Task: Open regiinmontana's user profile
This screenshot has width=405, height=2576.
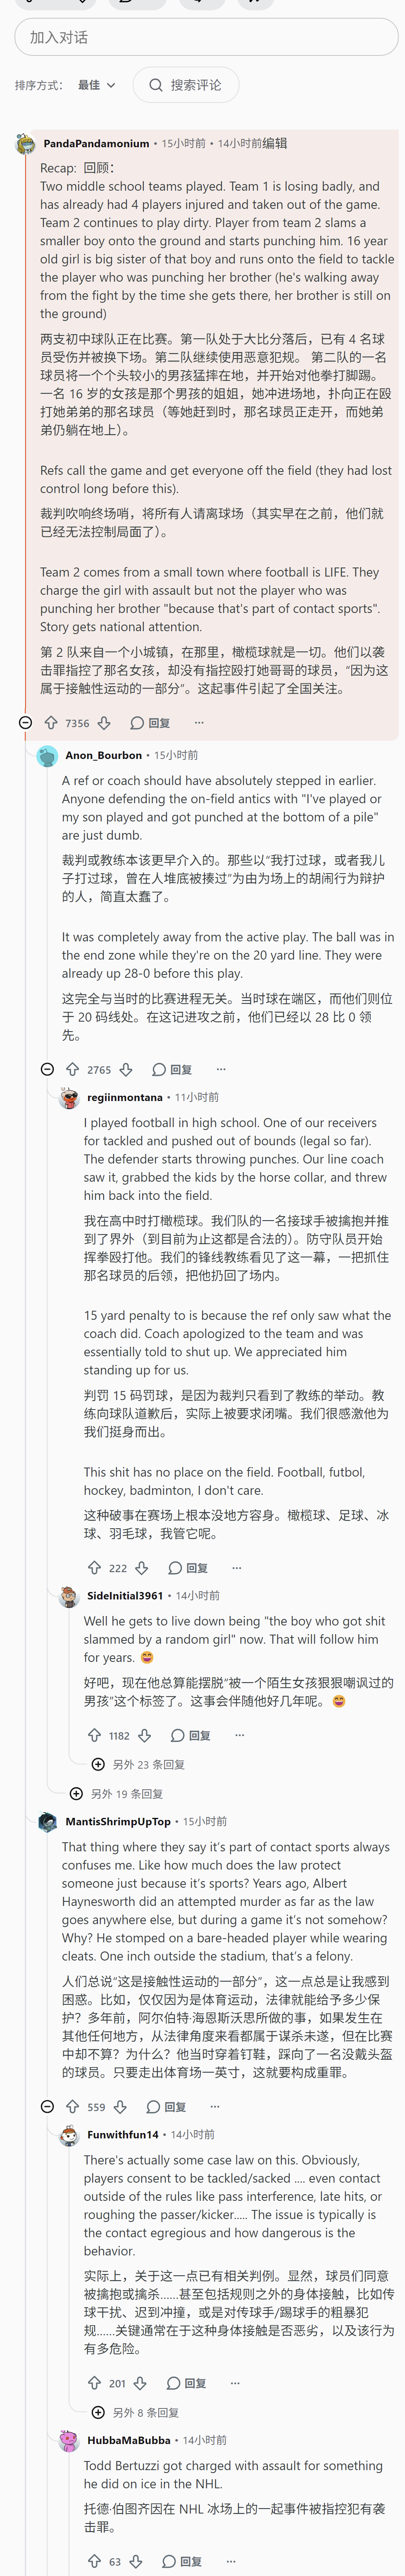Action: point(125,1097)
